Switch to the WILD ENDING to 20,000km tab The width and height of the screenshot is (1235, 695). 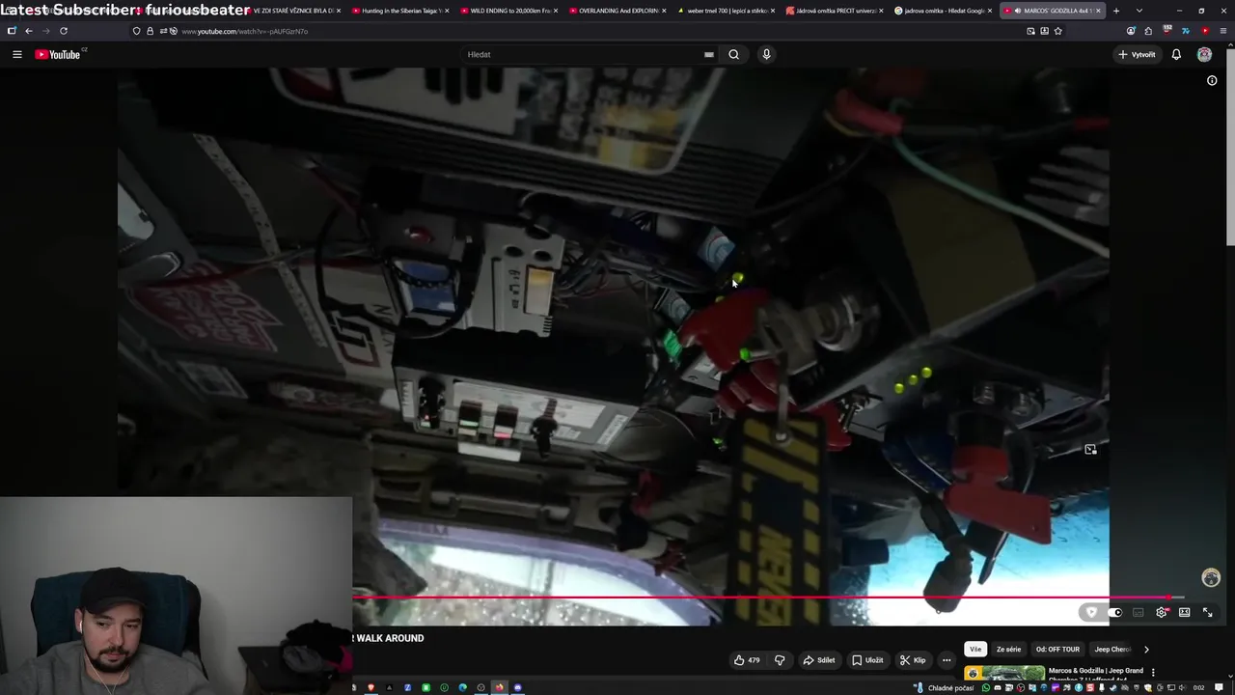point(507,11)
